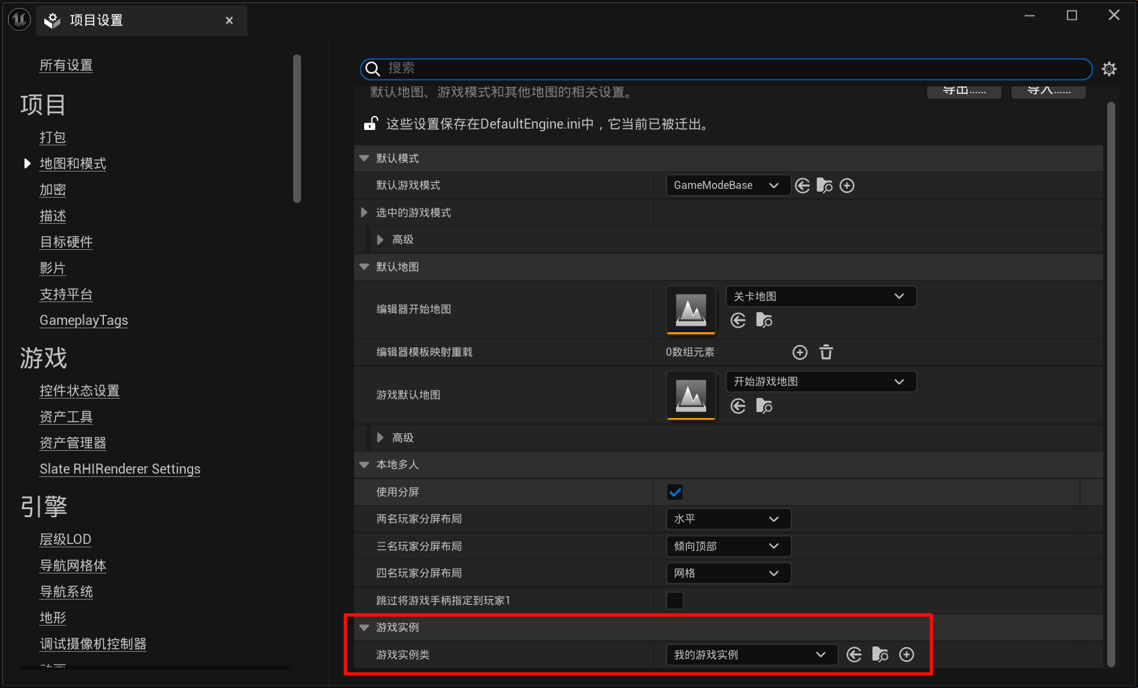Viewport: 1138px width, 688px height.
Task: Browse to GameModeBase in content browser
Action: 825,186
